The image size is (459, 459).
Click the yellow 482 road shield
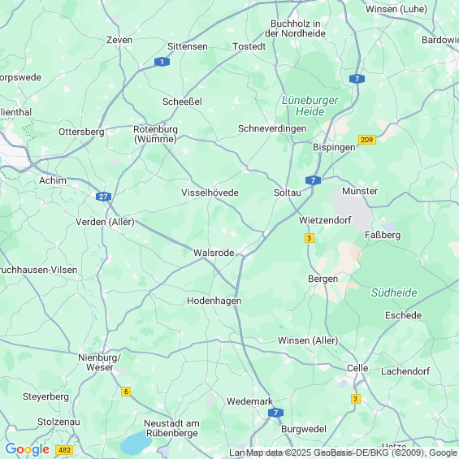click(x=64, y=449)
